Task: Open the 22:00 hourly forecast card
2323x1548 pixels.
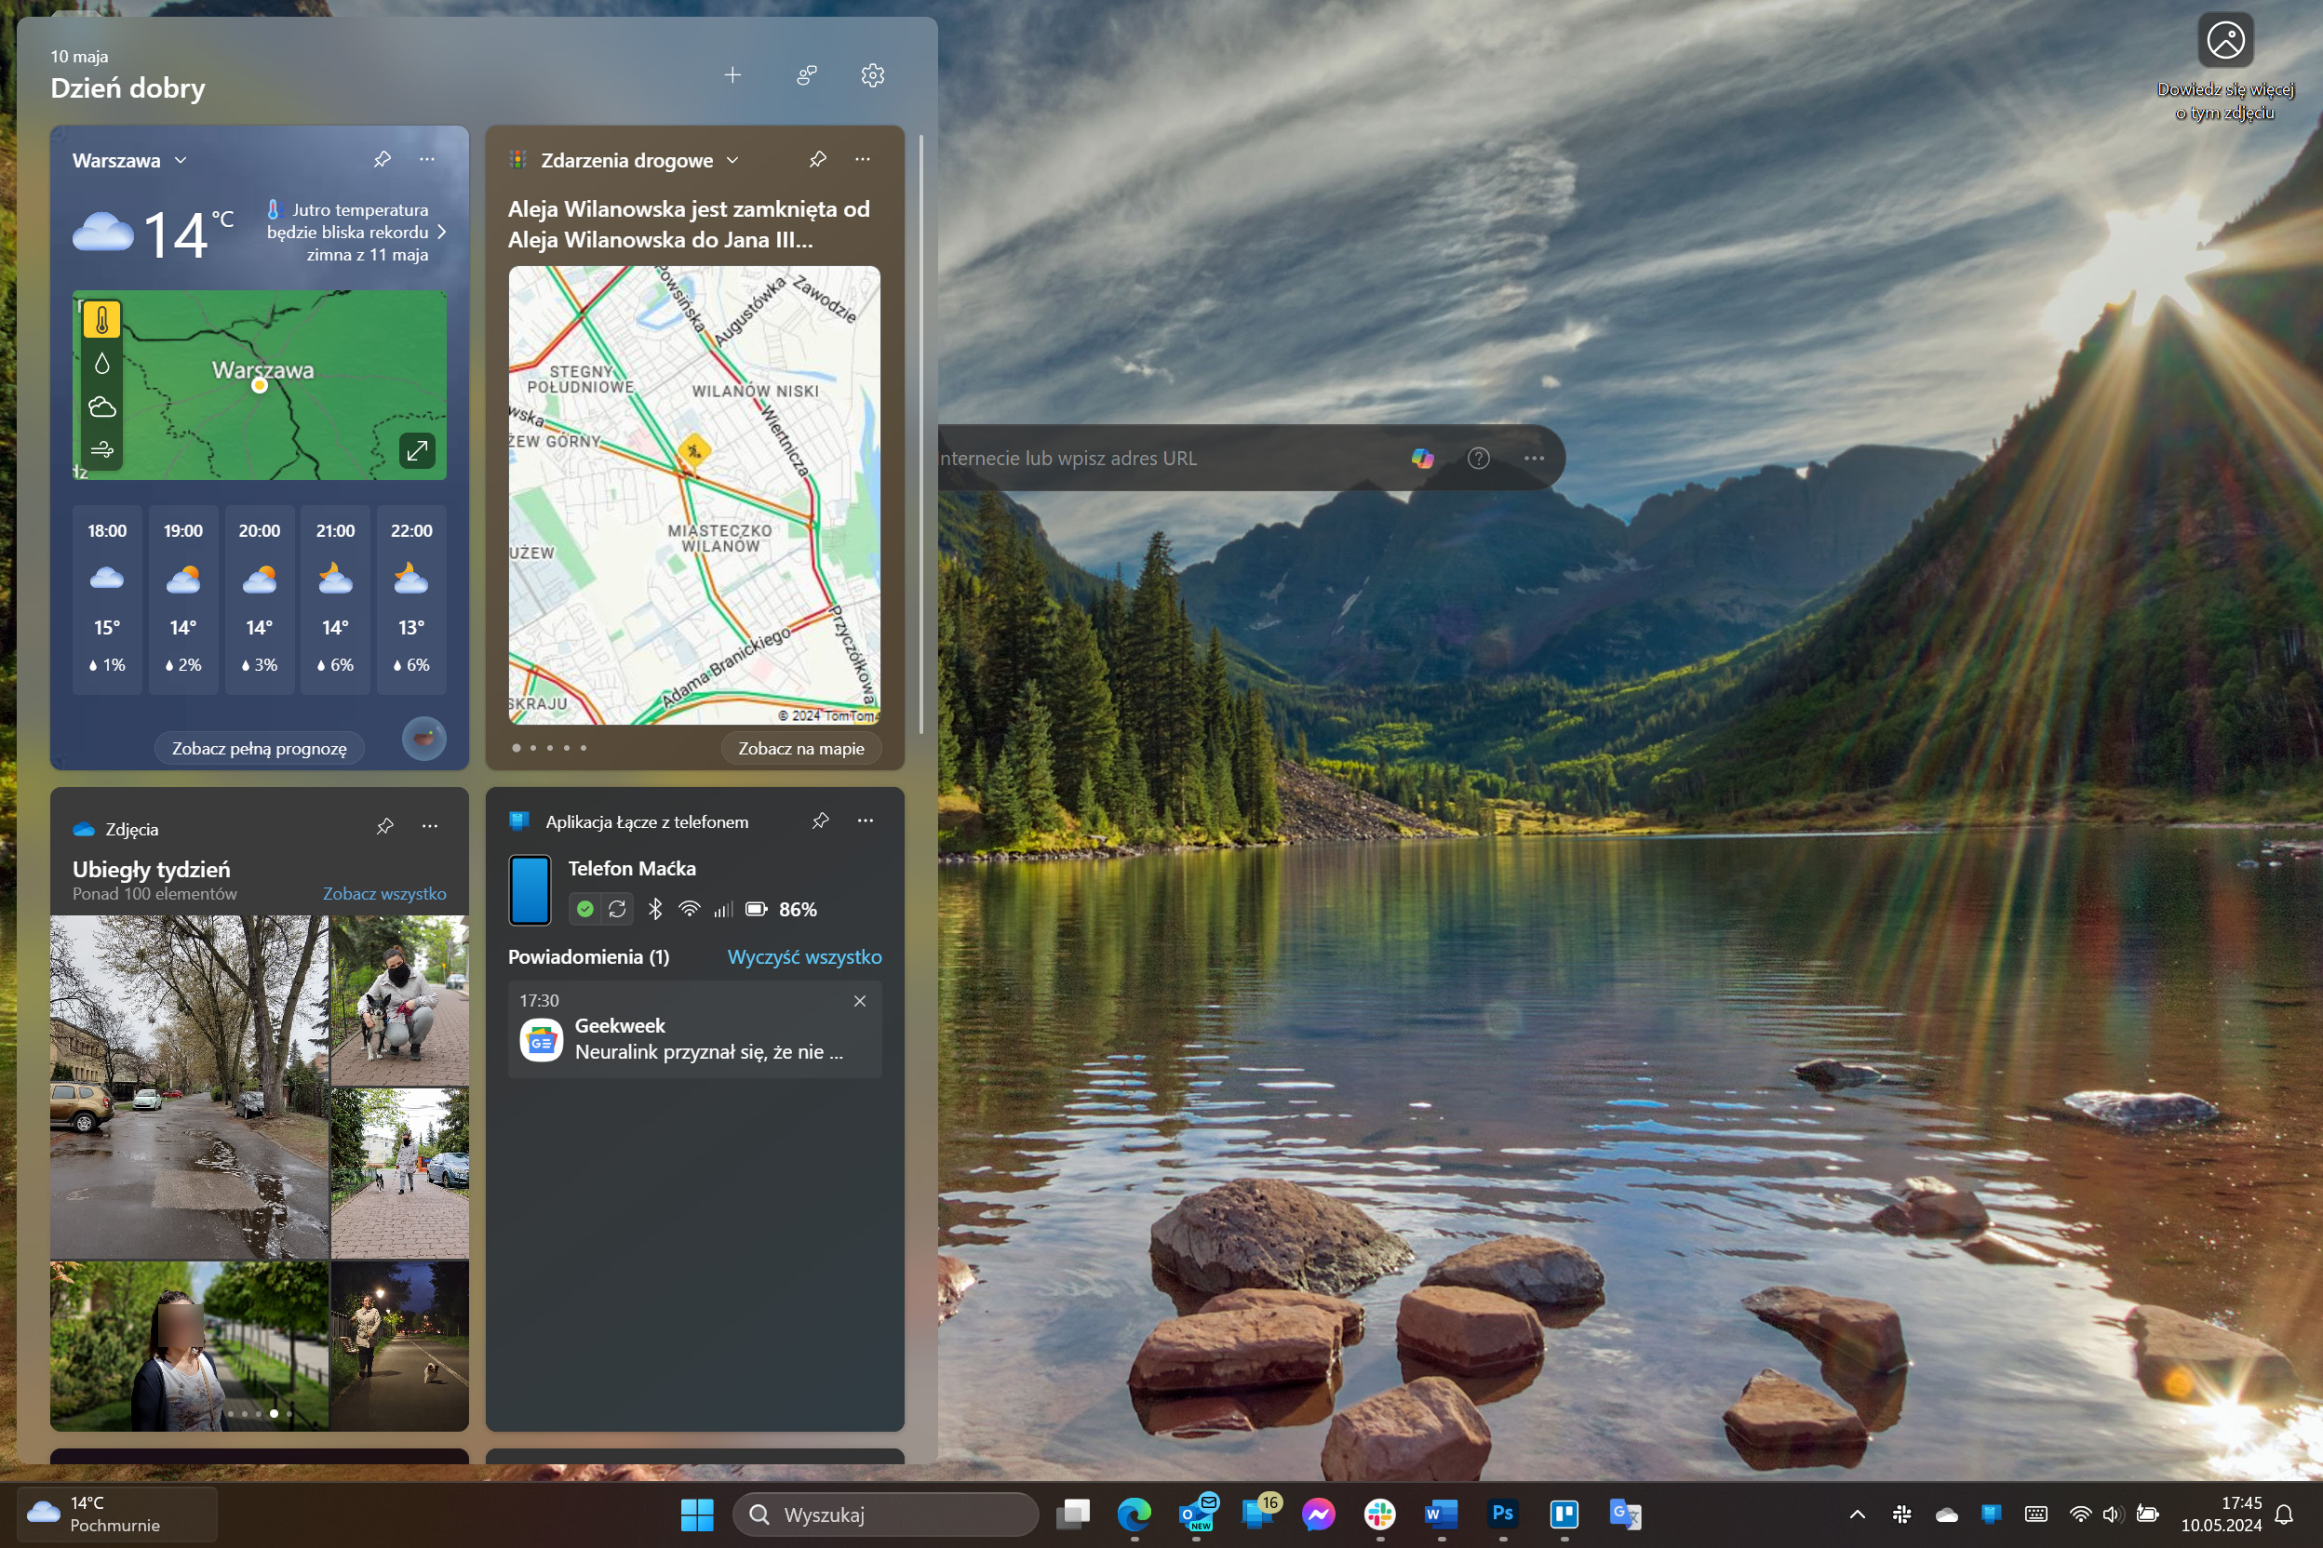Action: pyautogui.click(x=410, y=599)
